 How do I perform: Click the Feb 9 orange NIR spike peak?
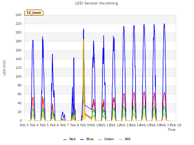pyautogui.click(x=84, y=40)
